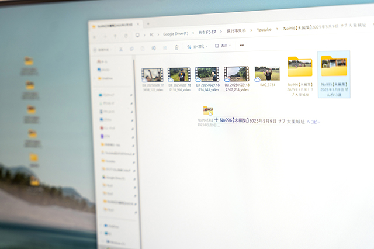Open pinned Desktop in navigation pane
374x249 pixels.
(x=106, y=95)
